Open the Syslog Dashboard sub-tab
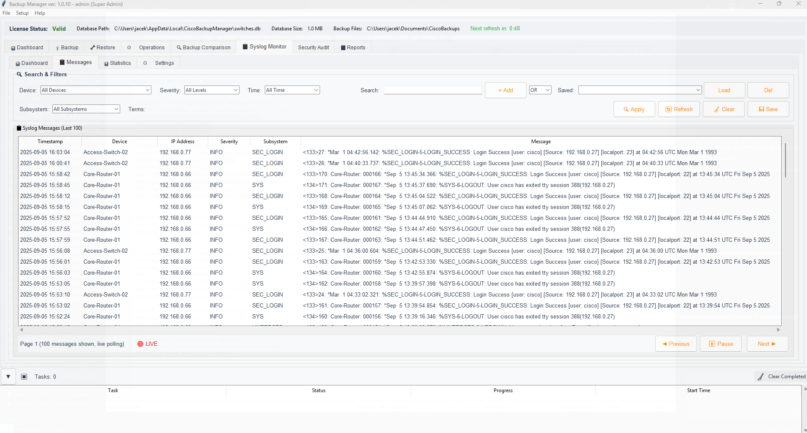The image size is (807, 433). pyautogui.click(x=32, y=63)
